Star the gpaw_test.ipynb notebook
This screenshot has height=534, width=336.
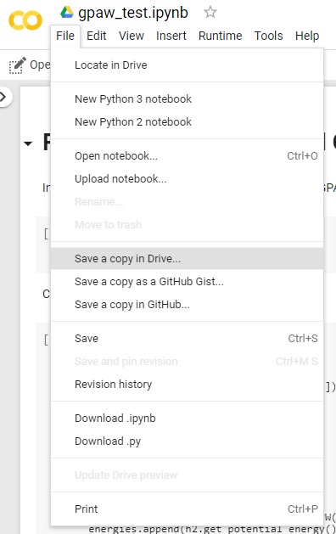(210, 12)
